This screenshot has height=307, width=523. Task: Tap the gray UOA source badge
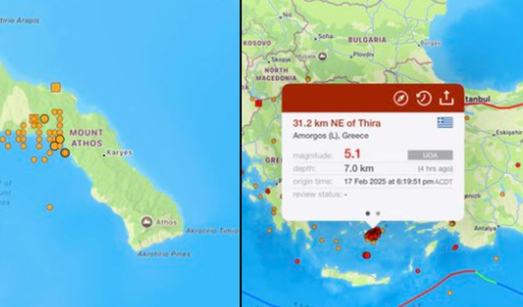pyautogui.click(x=430, y=155)
